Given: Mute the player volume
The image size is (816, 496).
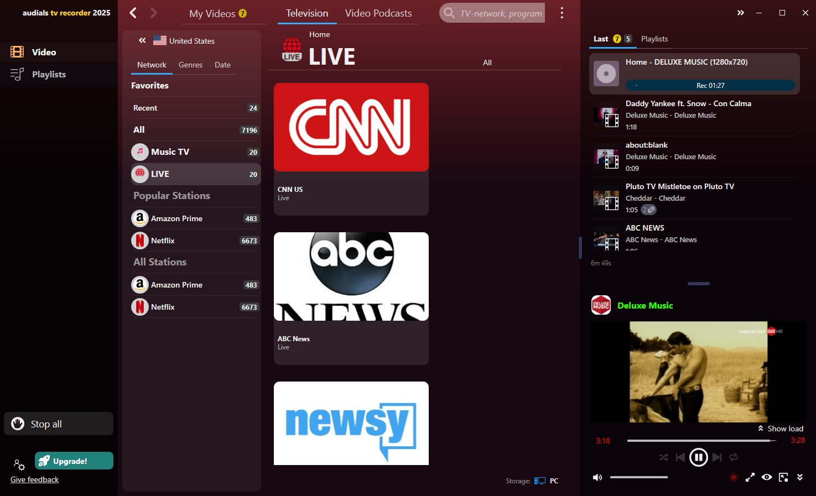Looking at the screenshot, I should click(x=597, y=477).
